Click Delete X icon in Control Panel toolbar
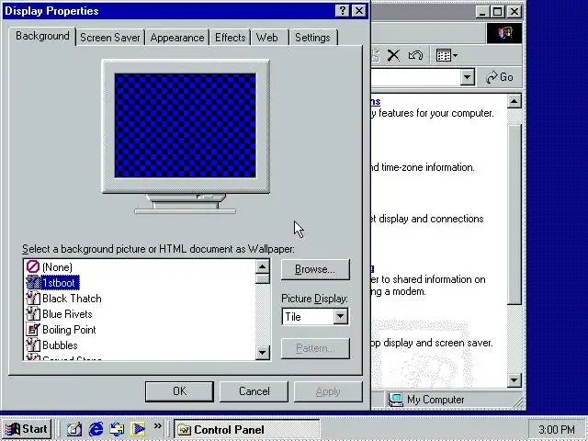Screen dimensions: 588x441 coord(393,55)
